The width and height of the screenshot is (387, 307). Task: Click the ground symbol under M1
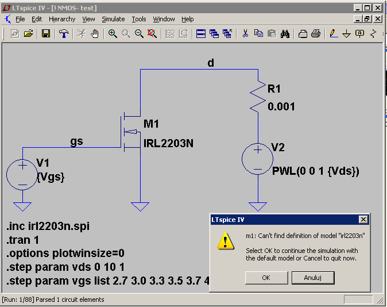coord(140,206)
